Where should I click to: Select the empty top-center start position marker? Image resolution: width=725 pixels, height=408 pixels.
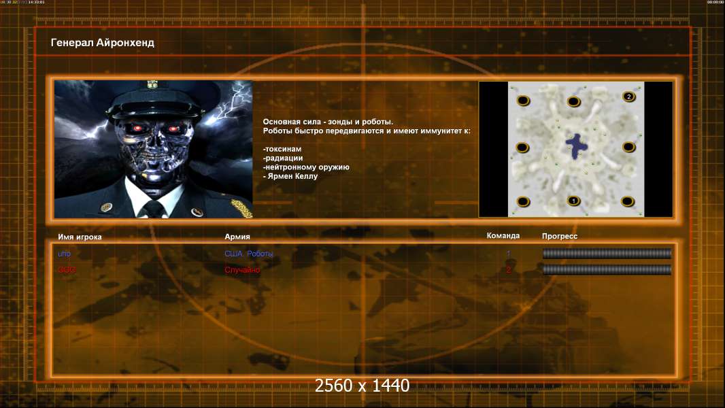(573, 101)
